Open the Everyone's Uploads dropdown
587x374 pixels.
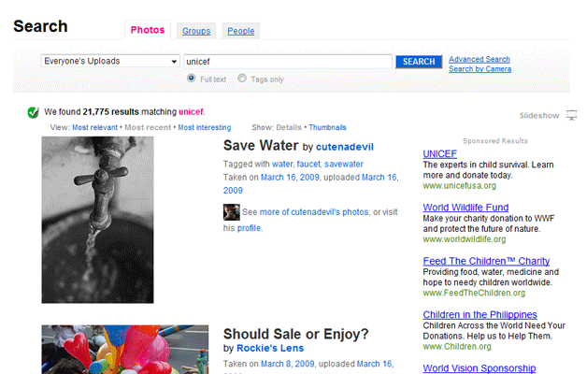(110, 61)
